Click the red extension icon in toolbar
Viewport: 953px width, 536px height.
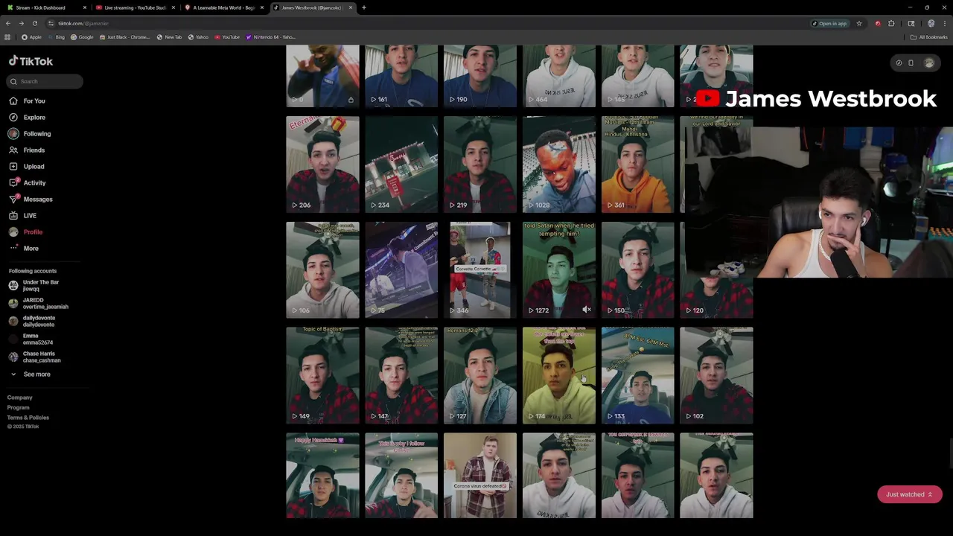coord(878,23)
